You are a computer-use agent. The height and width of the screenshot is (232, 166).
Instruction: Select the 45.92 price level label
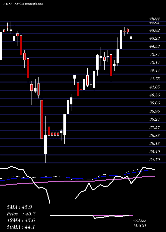(x=155, y=30)
